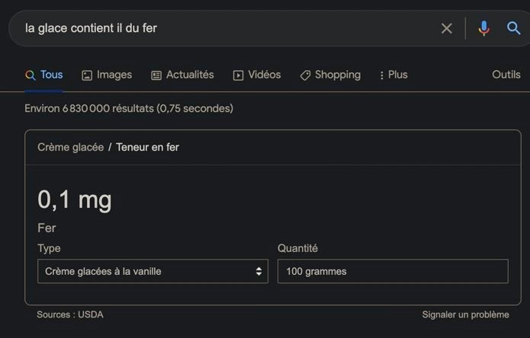Switch to the Vidéos tab

point(257,75)
